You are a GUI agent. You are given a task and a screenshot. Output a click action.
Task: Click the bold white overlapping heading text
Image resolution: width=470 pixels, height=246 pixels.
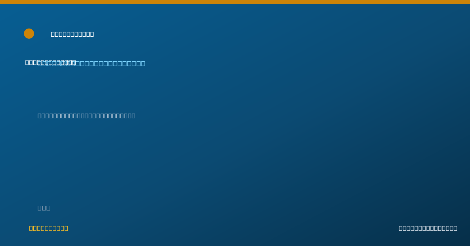pyautogui.click(x=51, y=62)
